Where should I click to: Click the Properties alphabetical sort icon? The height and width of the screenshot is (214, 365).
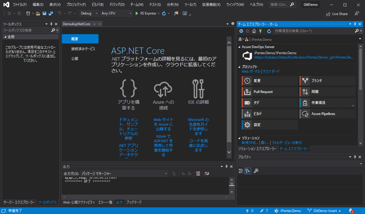[248, 171]
